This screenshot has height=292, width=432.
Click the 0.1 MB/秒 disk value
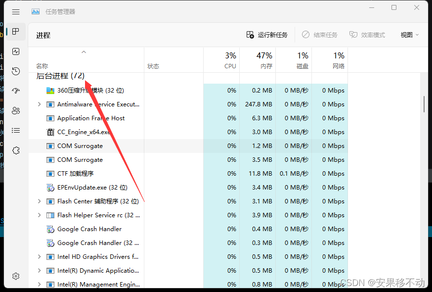click(x=294, y=174)
